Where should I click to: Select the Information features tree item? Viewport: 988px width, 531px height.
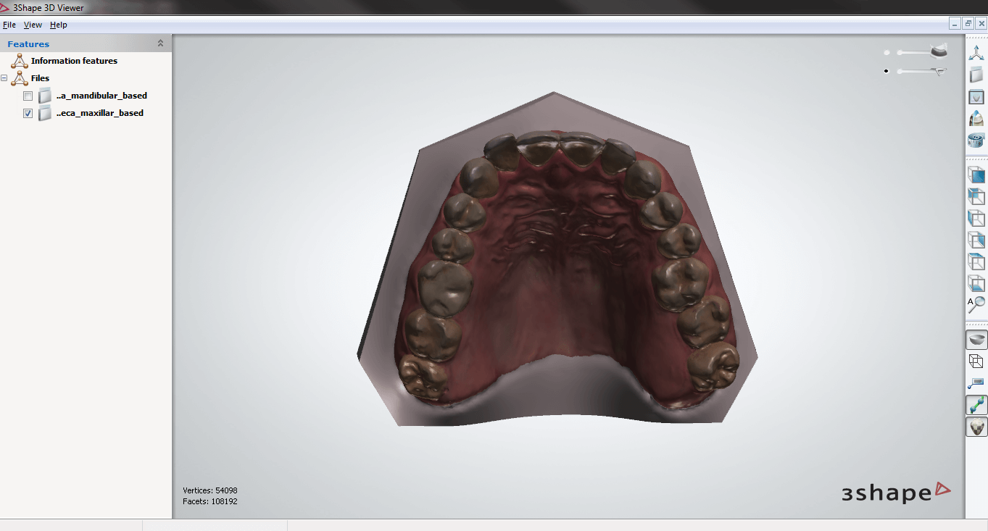coord(74,61)
